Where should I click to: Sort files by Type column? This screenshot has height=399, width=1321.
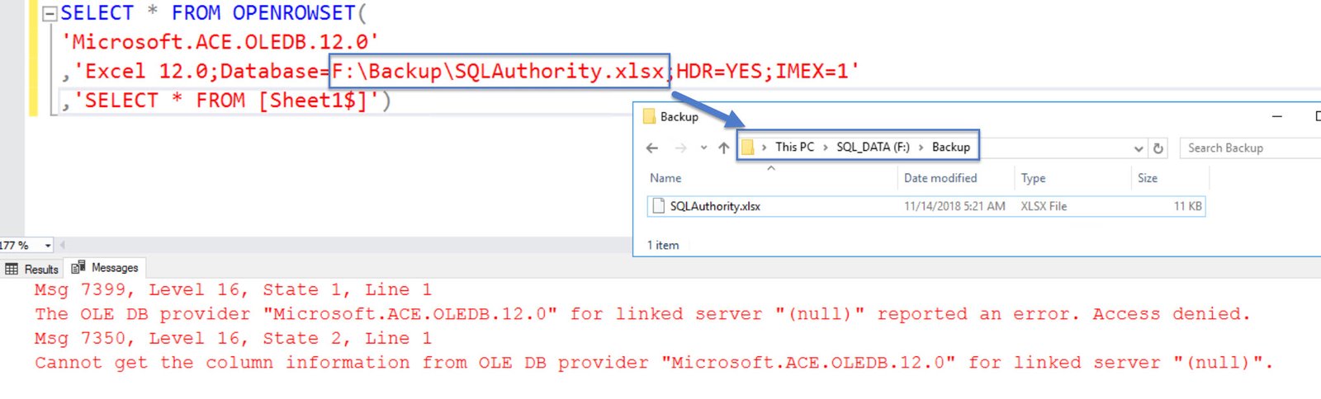click(x=1033, y=178)
